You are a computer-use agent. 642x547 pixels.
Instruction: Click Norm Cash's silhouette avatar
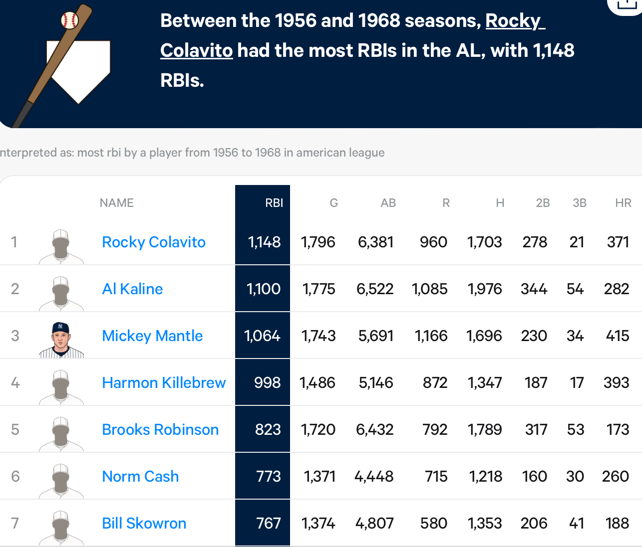point(61,481)
